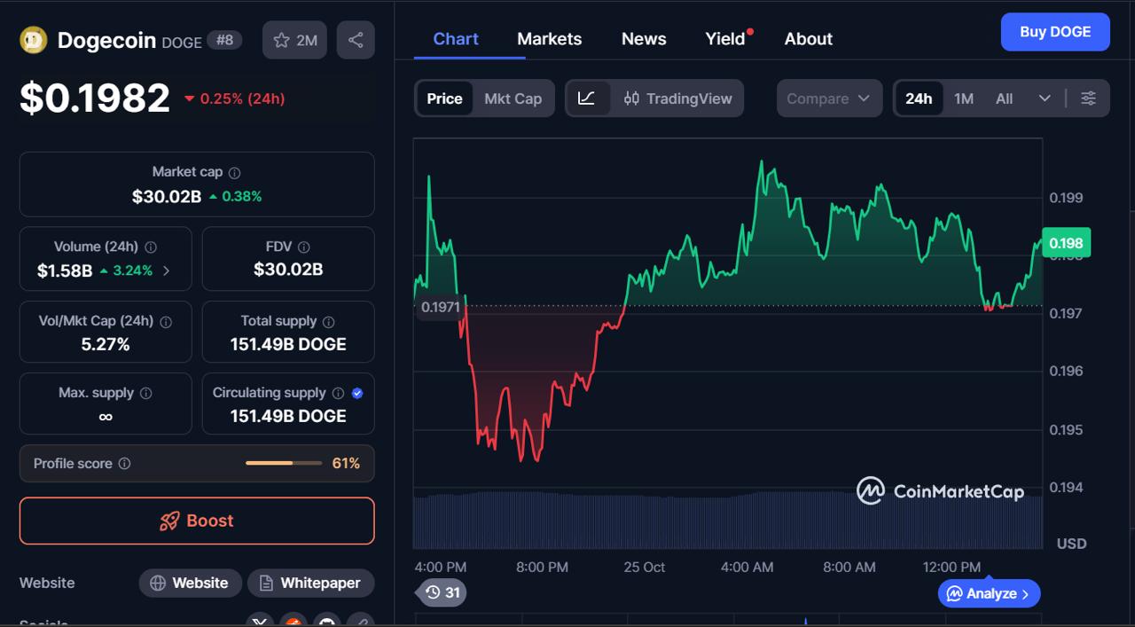Open the Compare dropdown

[x=828, y=98]
